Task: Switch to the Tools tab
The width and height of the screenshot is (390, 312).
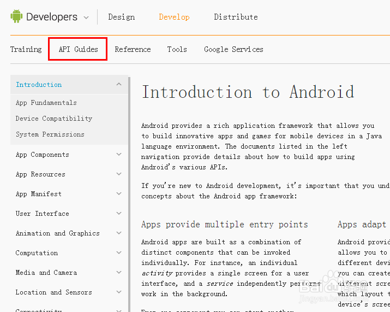Action: [x=177, y=49]
